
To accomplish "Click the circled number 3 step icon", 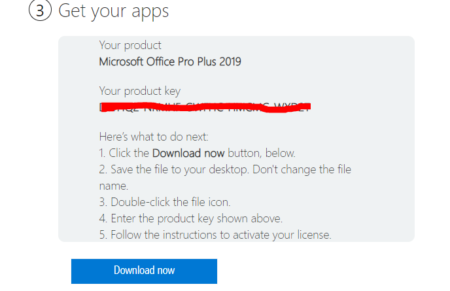I will (x=39, y=12).
